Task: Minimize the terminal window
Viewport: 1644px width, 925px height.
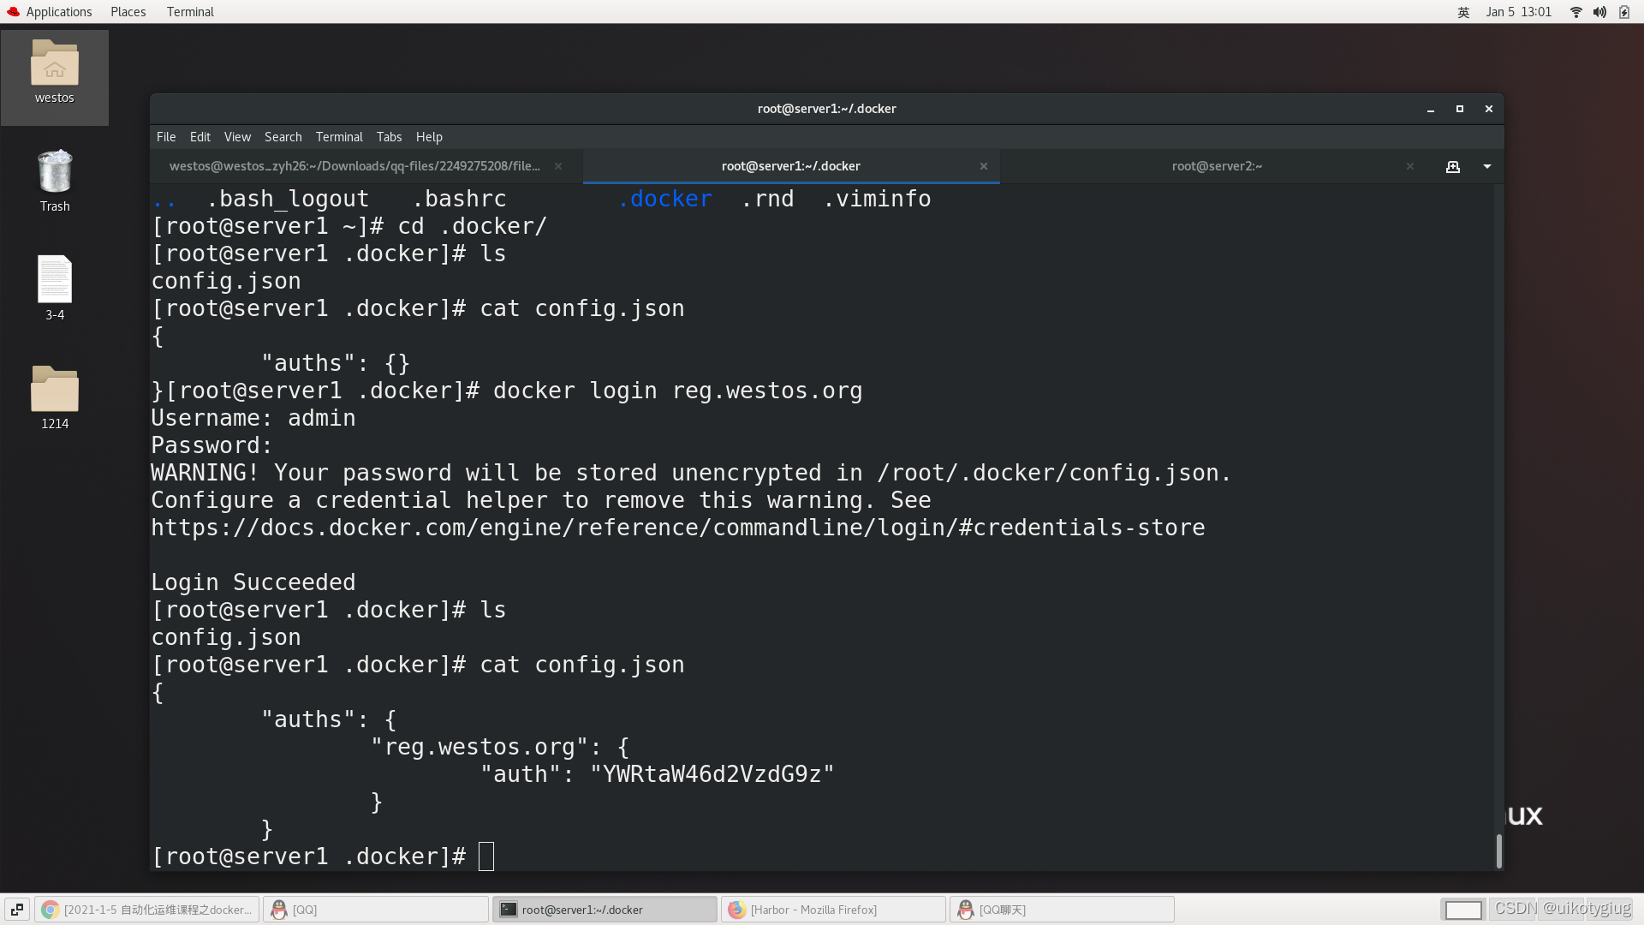Action: tap(1431, 110)
